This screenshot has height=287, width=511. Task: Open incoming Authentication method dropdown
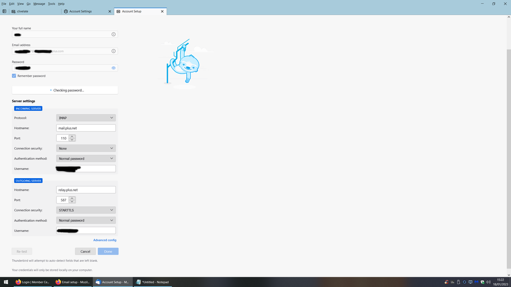point(86,158)
